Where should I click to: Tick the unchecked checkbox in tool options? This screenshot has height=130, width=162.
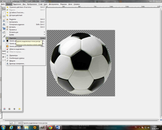(x=3, y=60)
